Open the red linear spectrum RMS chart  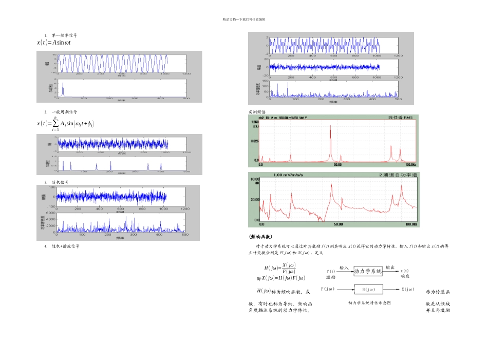coord(333,141)
